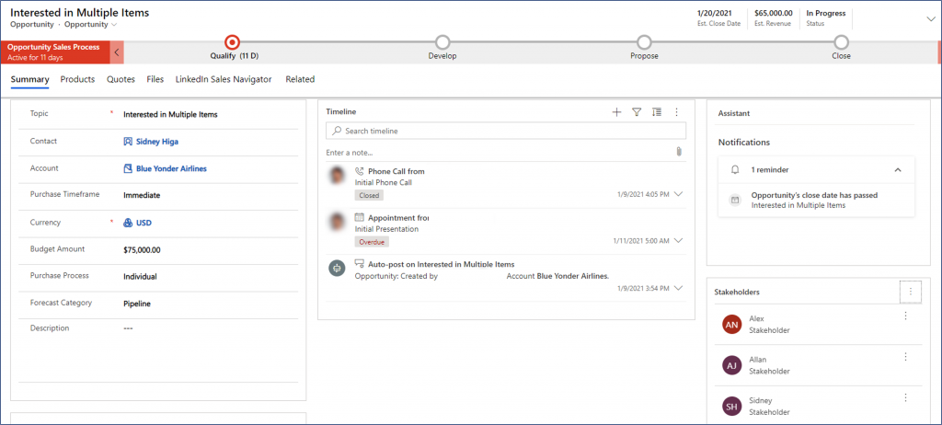Switch to the Products tab
This screenshot has height=425, width=942.
(77, 79)
